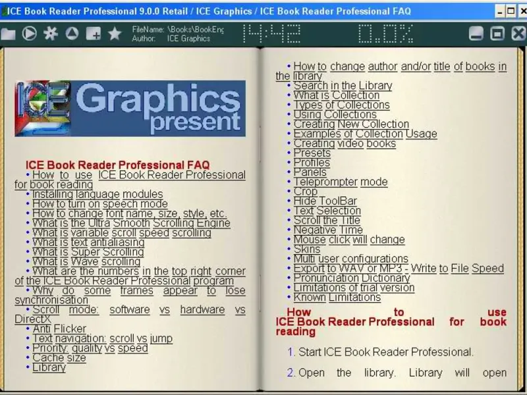Click the star favorites icon
Image resolution: width=527 pixels, height=395 pixels.
pyautogui.click(x=115, y=34)
